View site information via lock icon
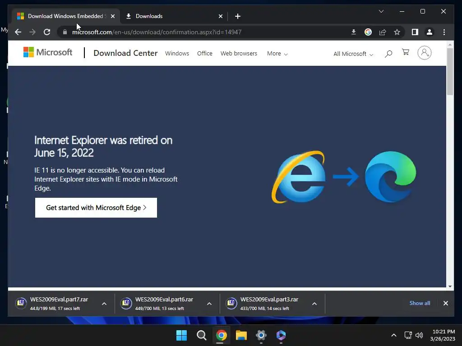This screenshot has height=346, width=462. [x=65, y=32]
